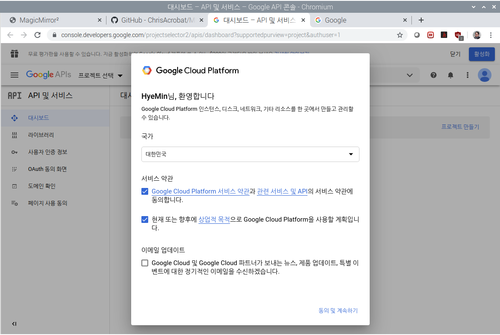Viewport: 500px width, 335px height.
Task: Click the address bar URL field
Action: pos(227,35)
